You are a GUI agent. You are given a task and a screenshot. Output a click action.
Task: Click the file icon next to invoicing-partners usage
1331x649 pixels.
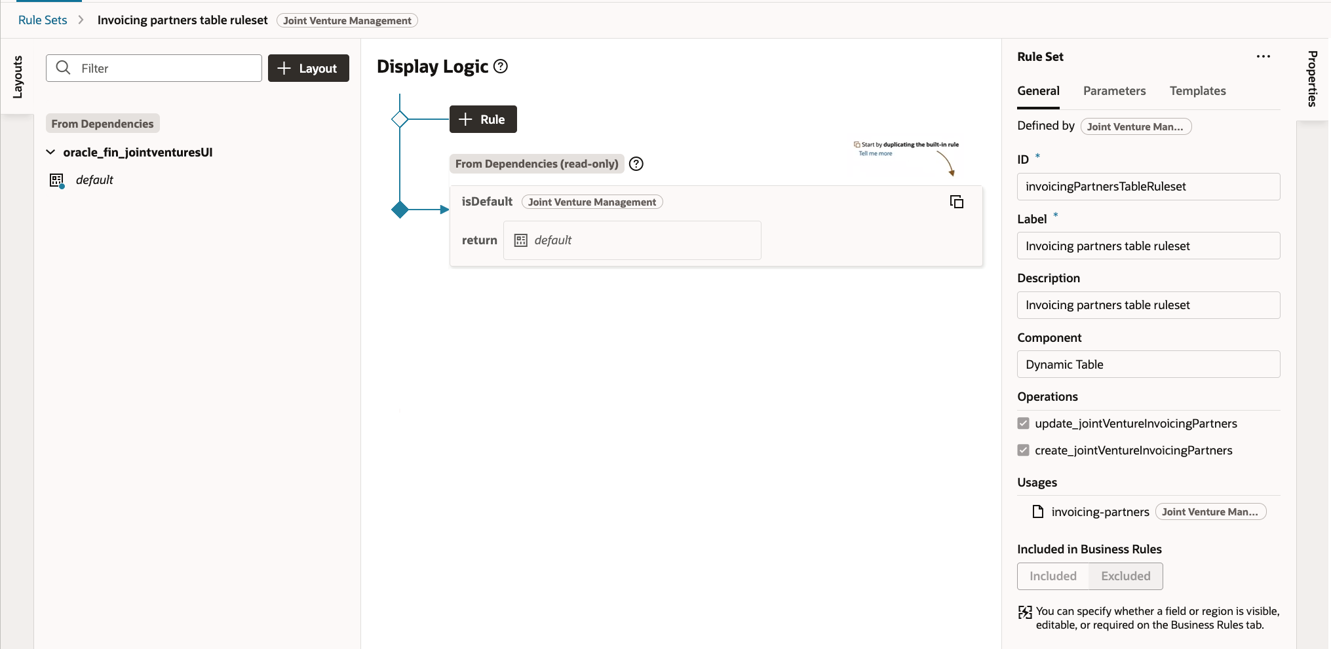point(1038,511)
